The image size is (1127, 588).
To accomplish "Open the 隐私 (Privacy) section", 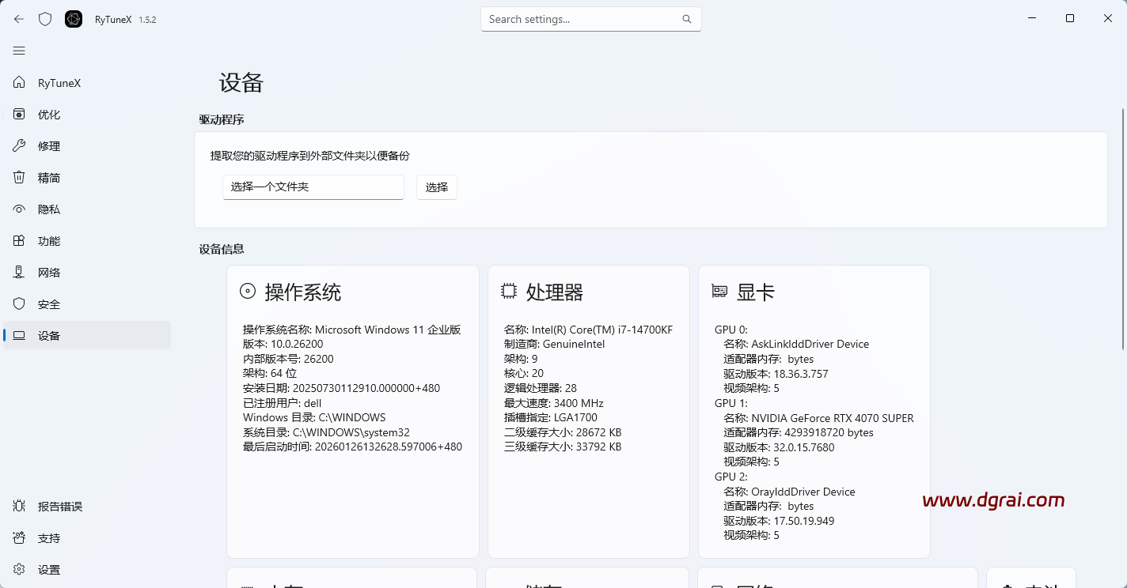I will click(x=48, y=209).
